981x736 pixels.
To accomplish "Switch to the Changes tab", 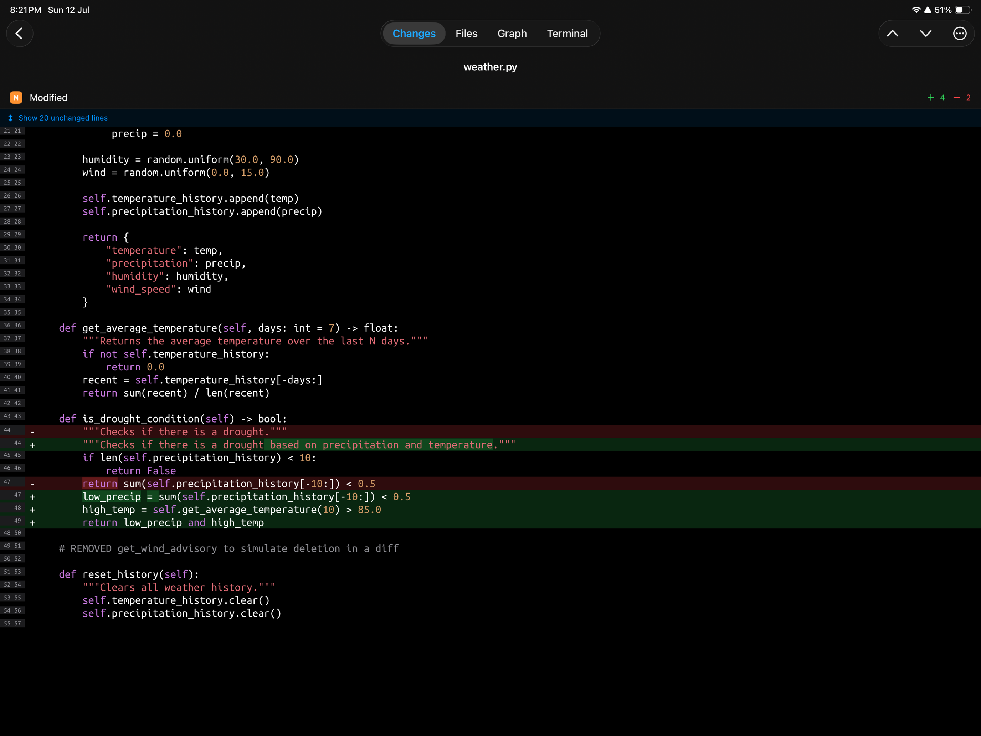I will point(414,33).
